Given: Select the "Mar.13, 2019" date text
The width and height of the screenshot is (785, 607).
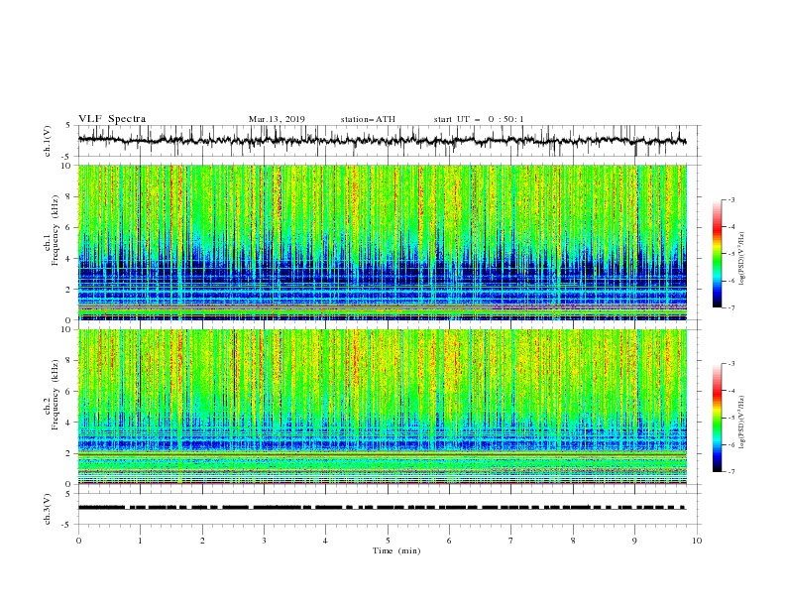Looking at the screenshot, I should 277,119.
